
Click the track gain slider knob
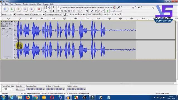7,32
